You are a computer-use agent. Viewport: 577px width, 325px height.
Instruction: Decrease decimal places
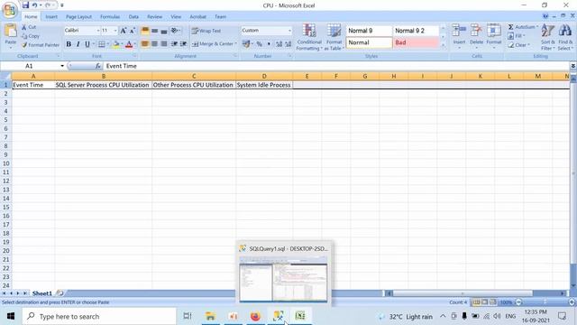coord(288,44)
